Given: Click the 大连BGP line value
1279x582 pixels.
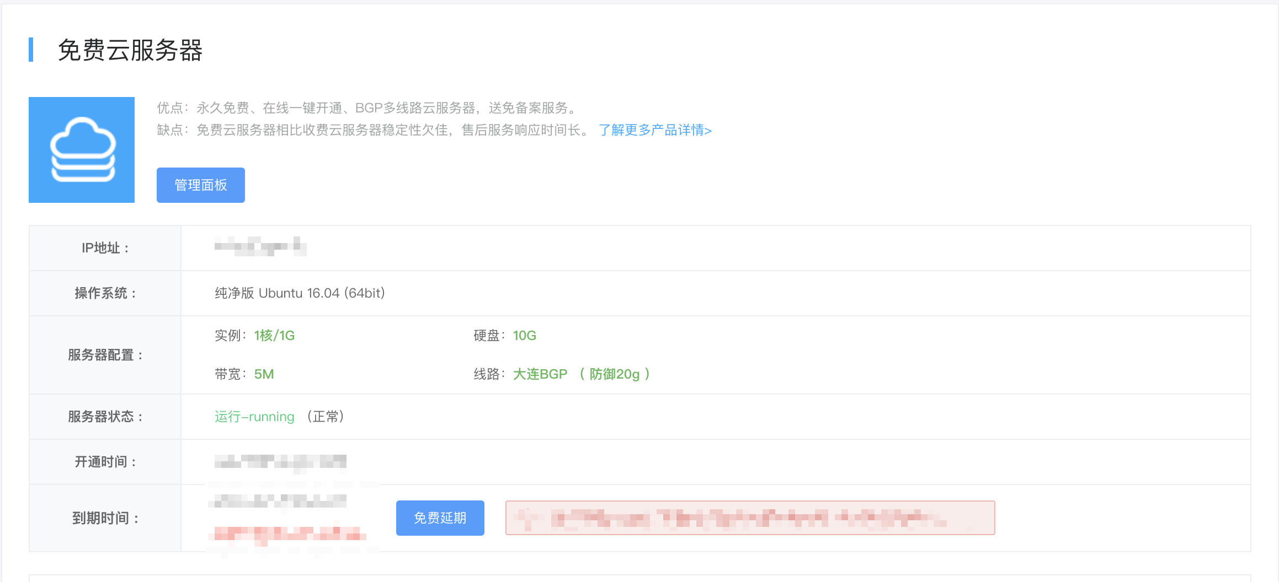Looking at the screenshot, I should [540, 374].
